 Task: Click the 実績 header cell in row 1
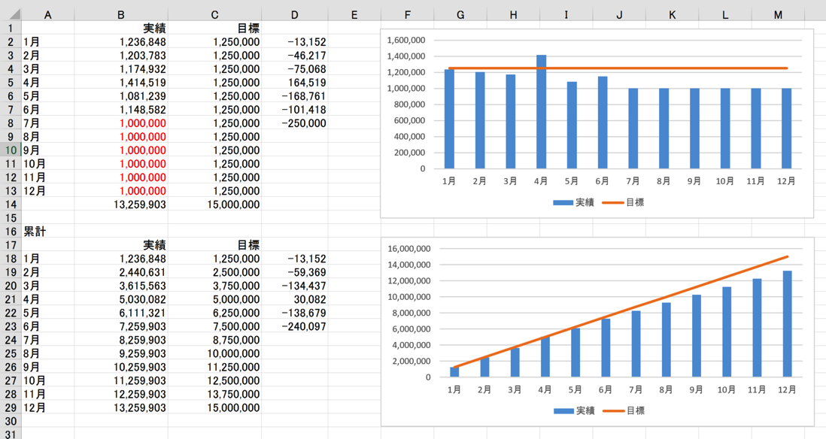[x=121, y=29]
